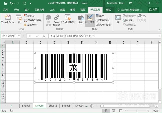Image resolution: width=162 pixels, height=113 pixels.
Task: Open Customize Quick Access Toolbar dropdown
Action: (x=30, y=3)
